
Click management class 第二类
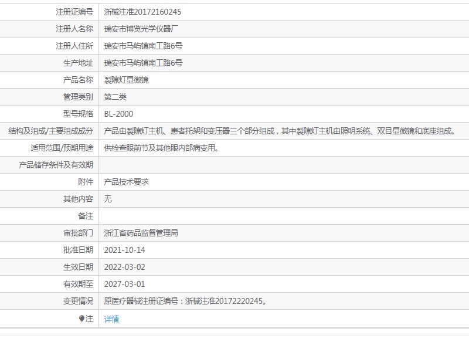coord(115,97)
